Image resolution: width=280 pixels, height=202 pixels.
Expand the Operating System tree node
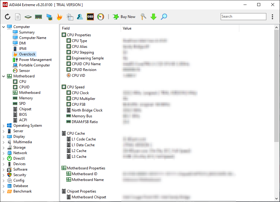[x=4, y=126]
